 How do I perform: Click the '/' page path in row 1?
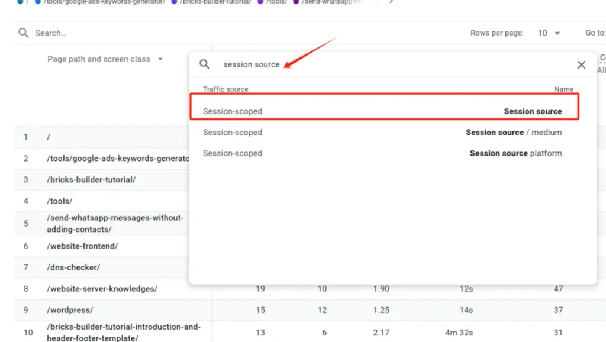(49, 137)
